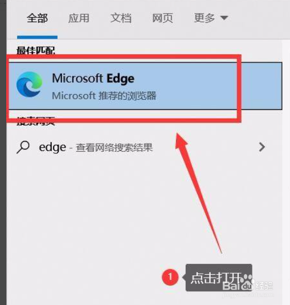290x305 pixels.
Task: Open the 更多 dropdown arrow
Action: (224, 18)
